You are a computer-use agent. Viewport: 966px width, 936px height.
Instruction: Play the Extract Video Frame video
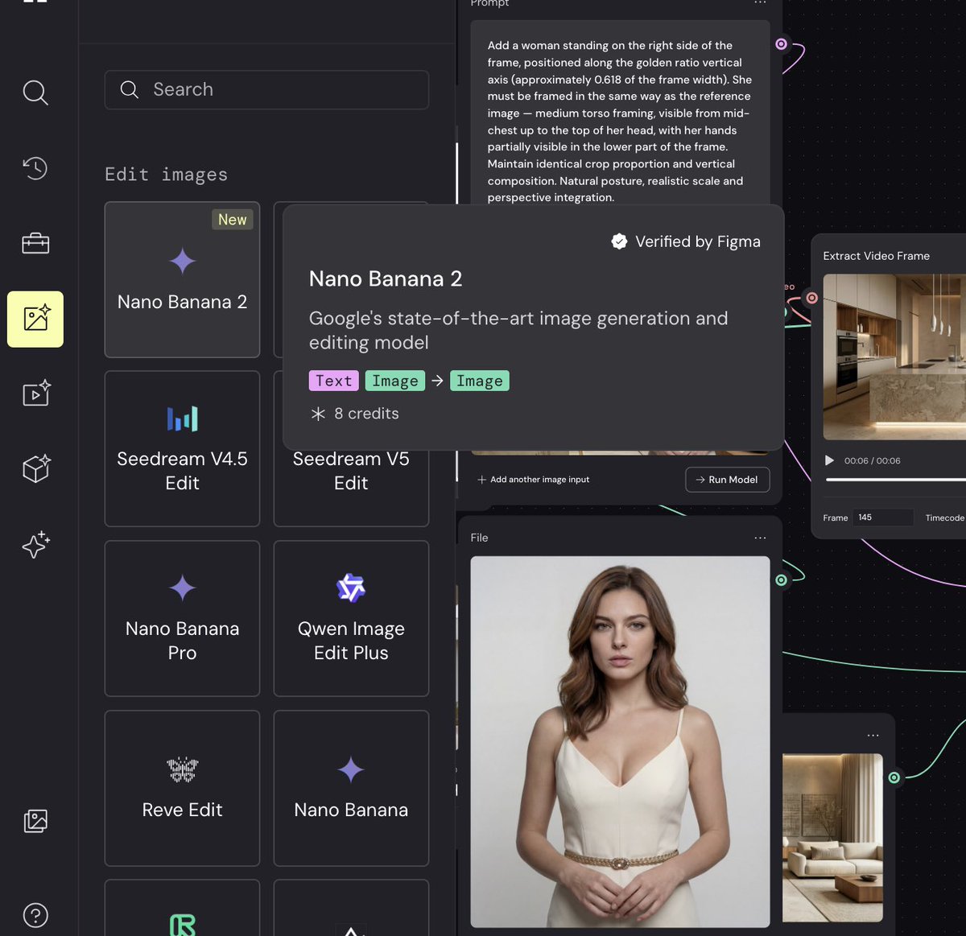830,460
